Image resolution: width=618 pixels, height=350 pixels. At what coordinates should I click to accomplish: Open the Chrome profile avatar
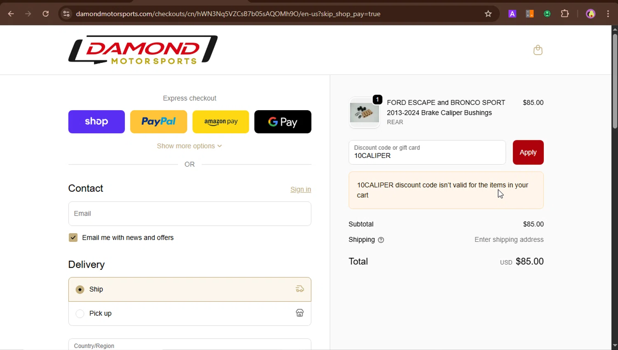point(591,14)
